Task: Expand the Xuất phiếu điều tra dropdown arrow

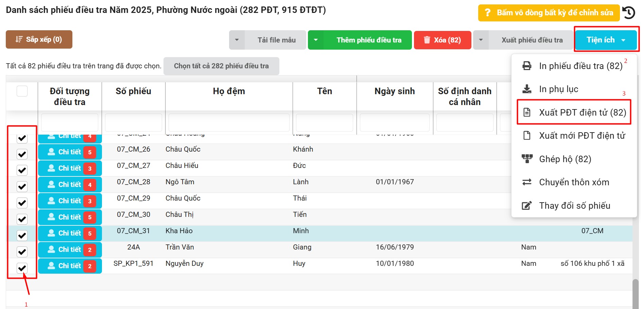Action: (481, 40)
